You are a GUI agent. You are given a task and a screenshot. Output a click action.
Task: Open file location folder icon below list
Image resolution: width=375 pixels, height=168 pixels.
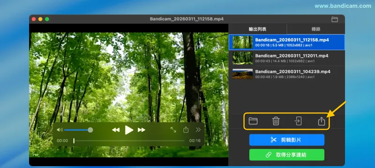click(253, 121)
